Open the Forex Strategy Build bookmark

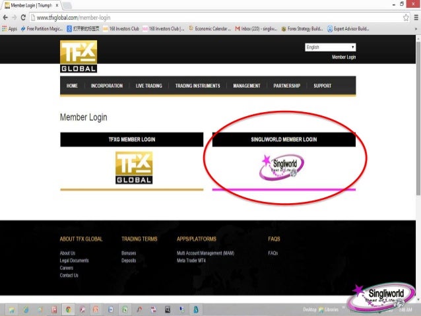tap(302, 28)
